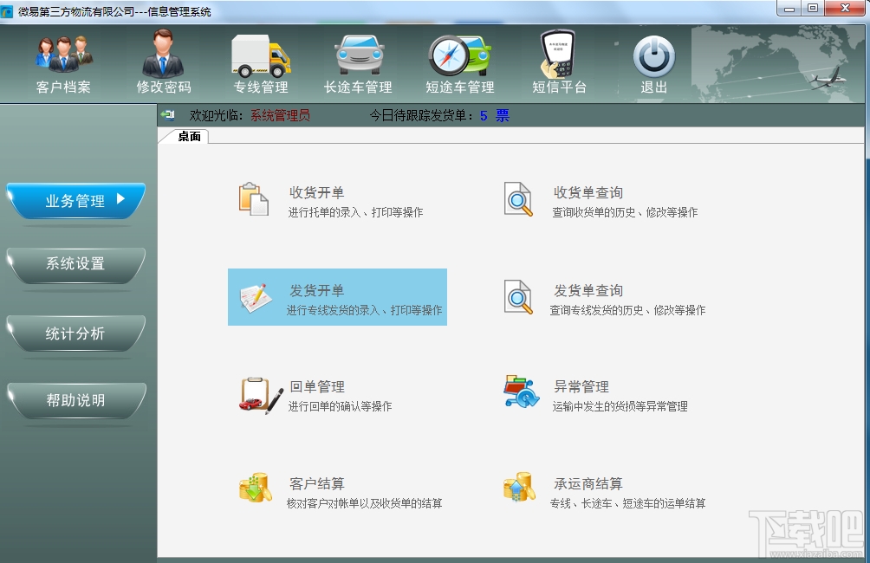
Task: Click the 系统管理员 user name
Action: click(280, 115)
